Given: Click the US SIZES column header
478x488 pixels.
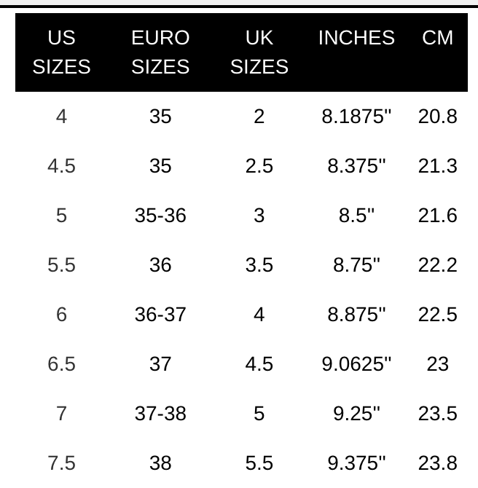Looking at the screenshot, I should (x=61, y=52).
